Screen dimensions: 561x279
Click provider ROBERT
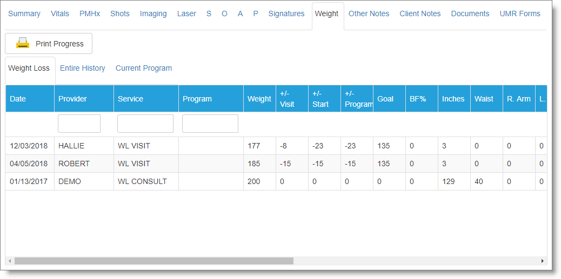[74, 164]
